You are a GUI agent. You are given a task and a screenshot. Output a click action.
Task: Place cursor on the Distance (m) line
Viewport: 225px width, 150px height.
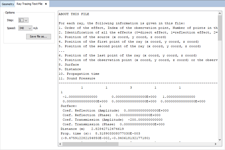tap(92, 129)
